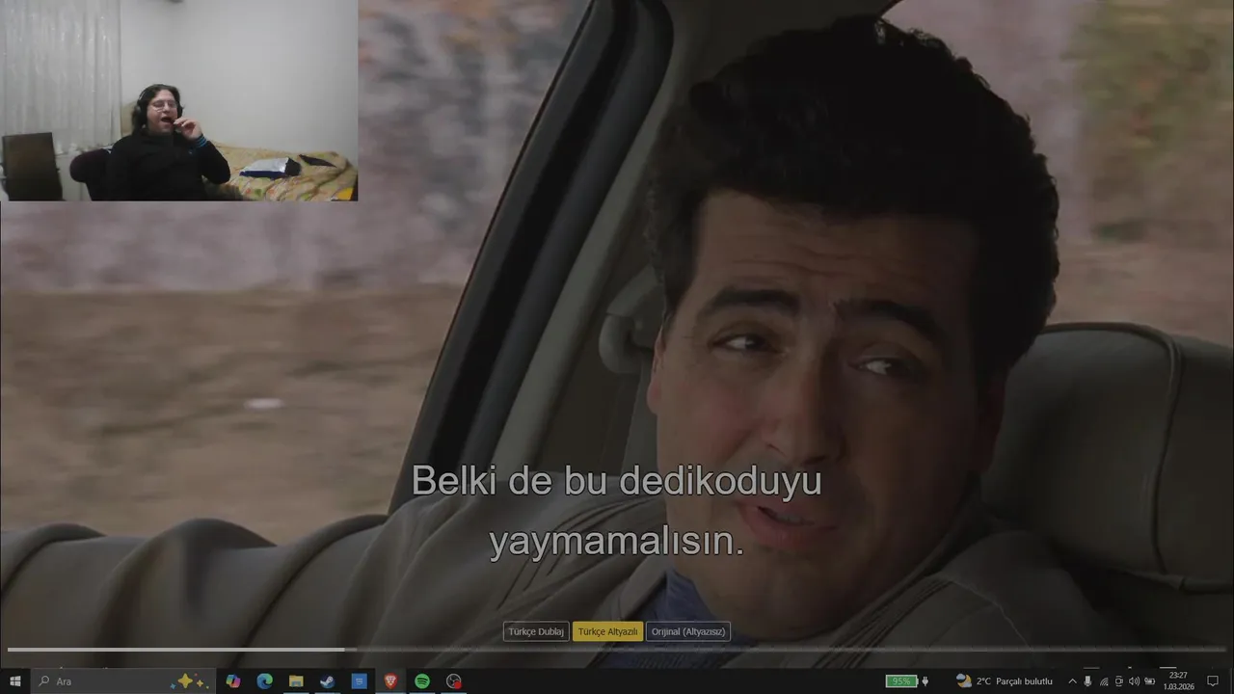Open the Windows Start menu

[x=14, y=681]
